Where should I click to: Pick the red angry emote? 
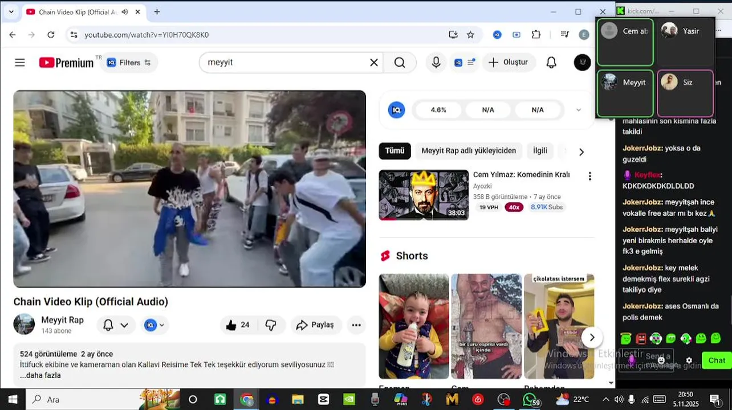click(x=641, y=339)
